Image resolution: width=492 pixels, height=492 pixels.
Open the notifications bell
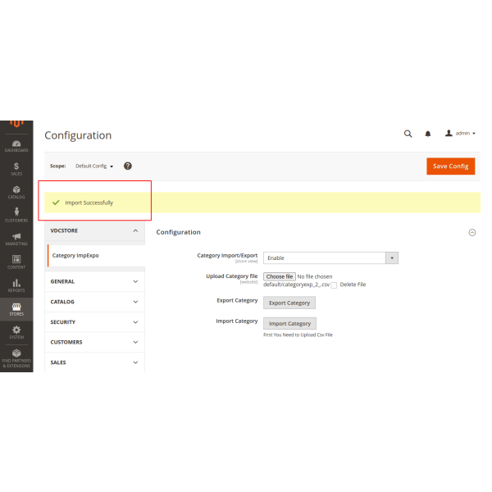[427, 134]
